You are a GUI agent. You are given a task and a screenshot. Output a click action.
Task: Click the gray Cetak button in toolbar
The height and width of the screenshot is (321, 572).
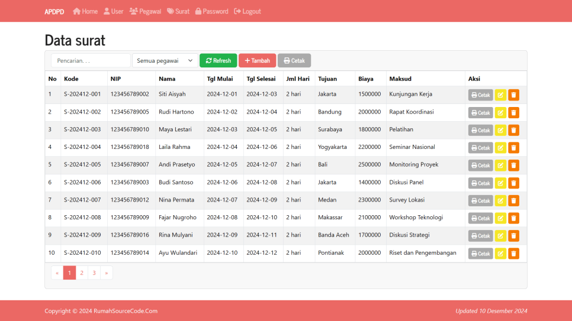294,60
